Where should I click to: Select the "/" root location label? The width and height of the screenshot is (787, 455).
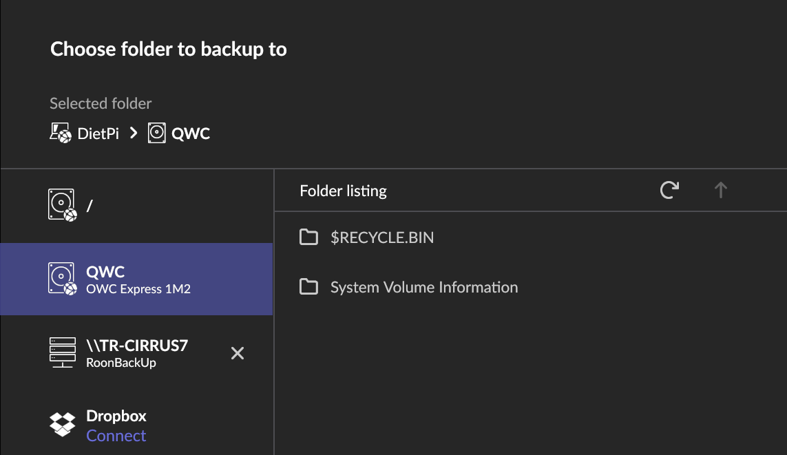click(x=90, y=205)
